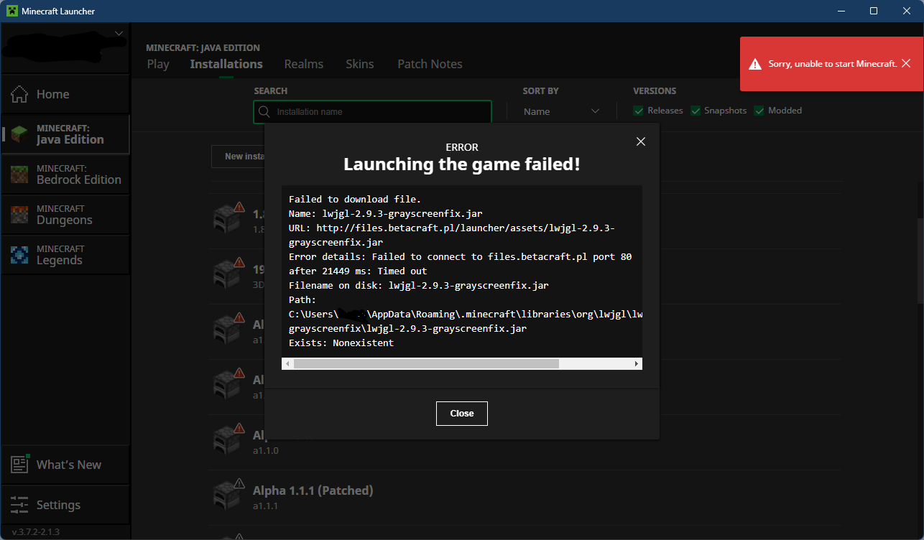Open the Sort By Name dropdown

click(x=560, y=111)
